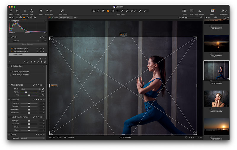Viewport: 237px width, 150px height.
Task: Start tethered Capture from the toolbar
Action: [x=25, y=11]
